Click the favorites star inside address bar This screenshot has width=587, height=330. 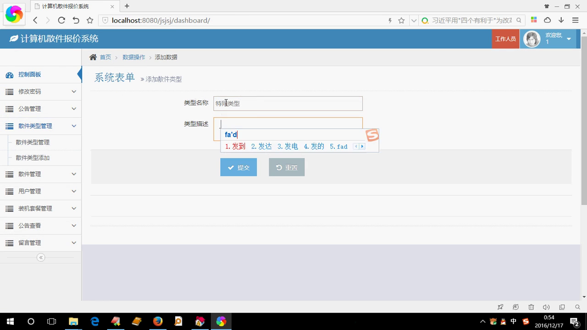[x=401, y=20]
